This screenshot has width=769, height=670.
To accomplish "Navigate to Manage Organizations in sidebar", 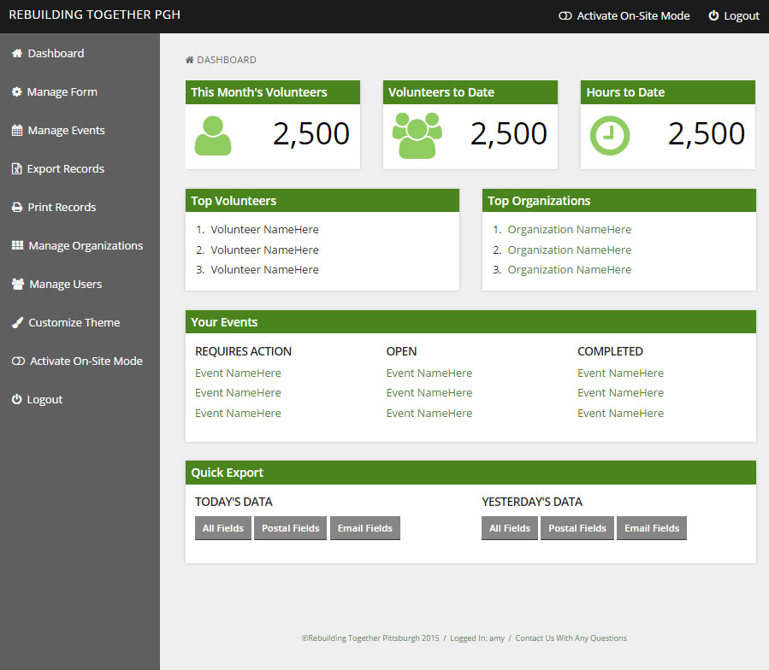I will pos(86,245).
